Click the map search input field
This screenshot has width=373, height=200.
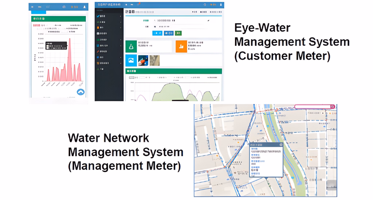313,107
